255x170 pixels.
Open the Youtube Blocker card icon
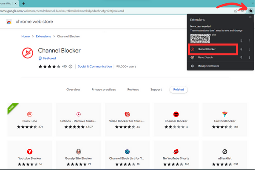(x=30, y=152)
